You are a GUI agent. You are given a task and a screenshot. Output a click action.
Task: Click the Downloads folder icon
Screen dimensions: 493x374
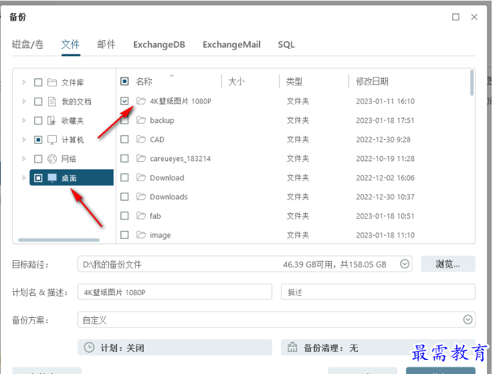tap(141, 197)
